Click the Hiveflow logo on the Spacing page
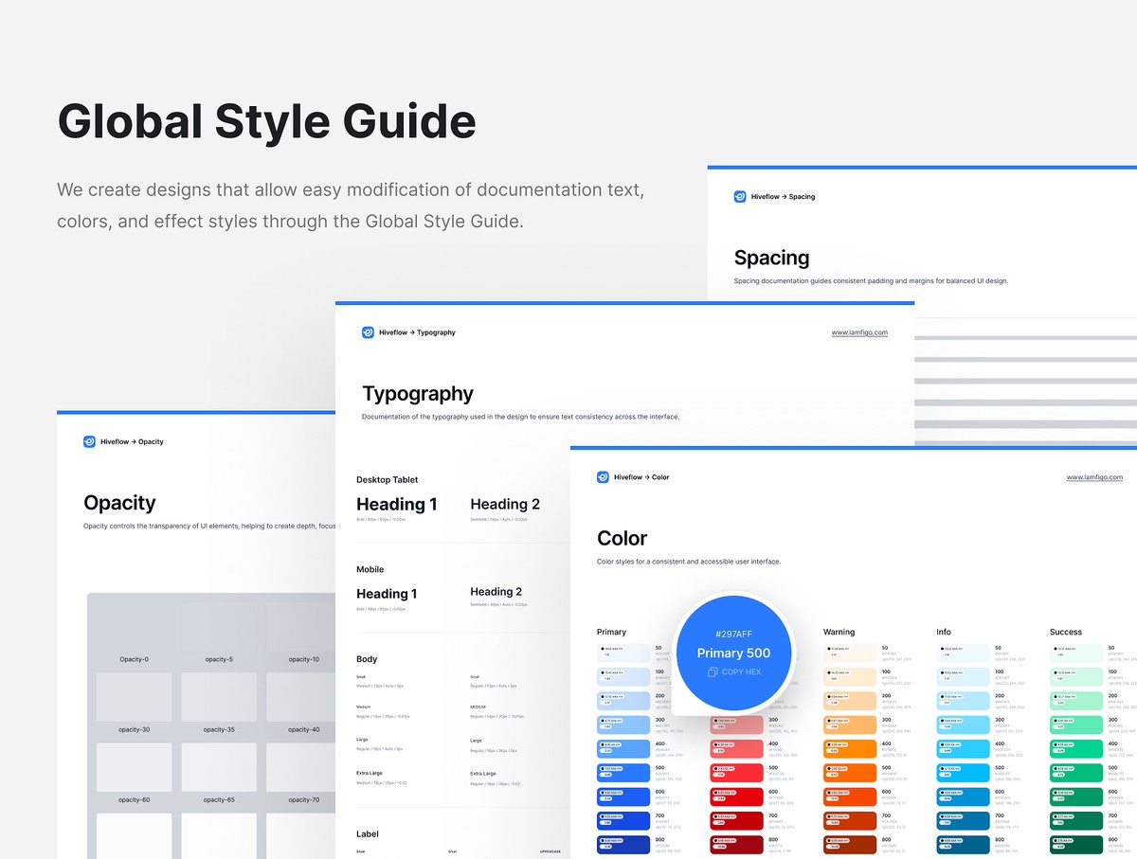Screen dimensions: 1137x859 click(x=740, y=197)
